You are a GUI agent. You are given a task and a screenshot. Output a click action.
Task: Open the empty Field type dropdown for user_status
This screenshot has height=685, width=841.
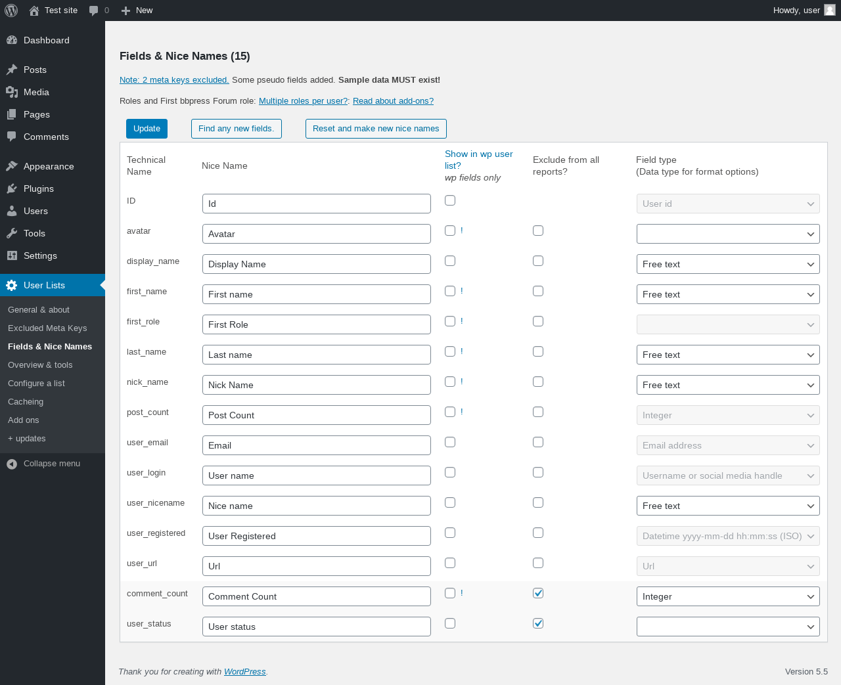tap(727, 627)
